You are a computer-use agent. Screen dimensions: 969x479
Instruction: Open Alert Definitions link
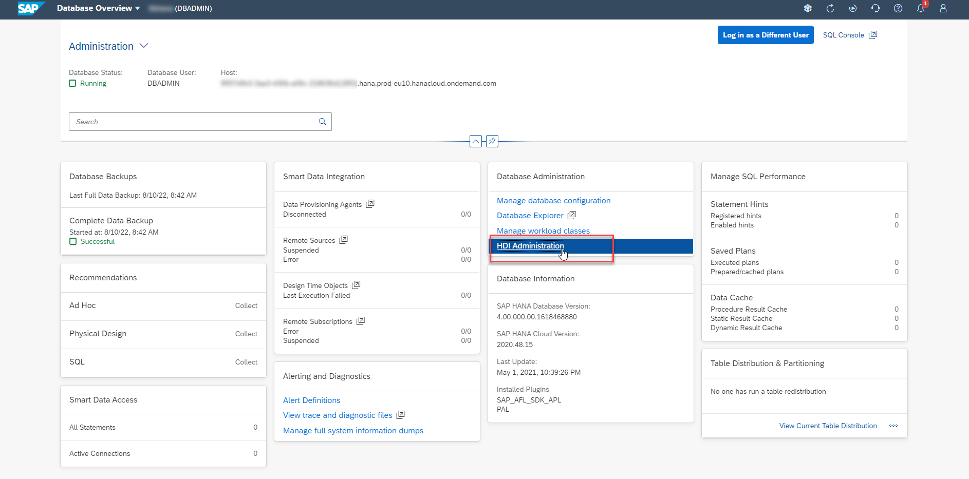coord(311,400)
